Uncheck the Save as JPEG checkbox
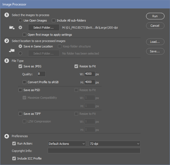Image resolution: width=170 pixels, height=165 pixels. point(20,66)
